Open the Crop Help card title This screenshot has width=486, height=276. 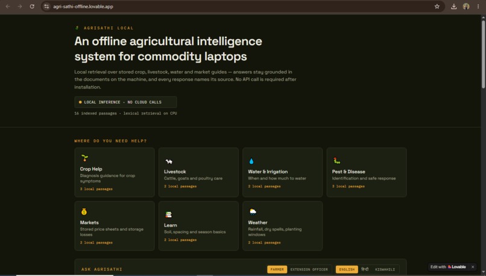tap(91, 169)
